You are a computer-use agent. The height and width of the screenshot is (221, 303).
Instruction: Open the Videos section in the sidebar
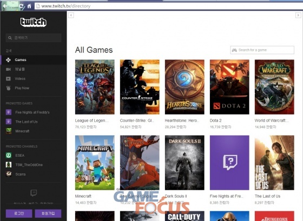pos(34,79)
